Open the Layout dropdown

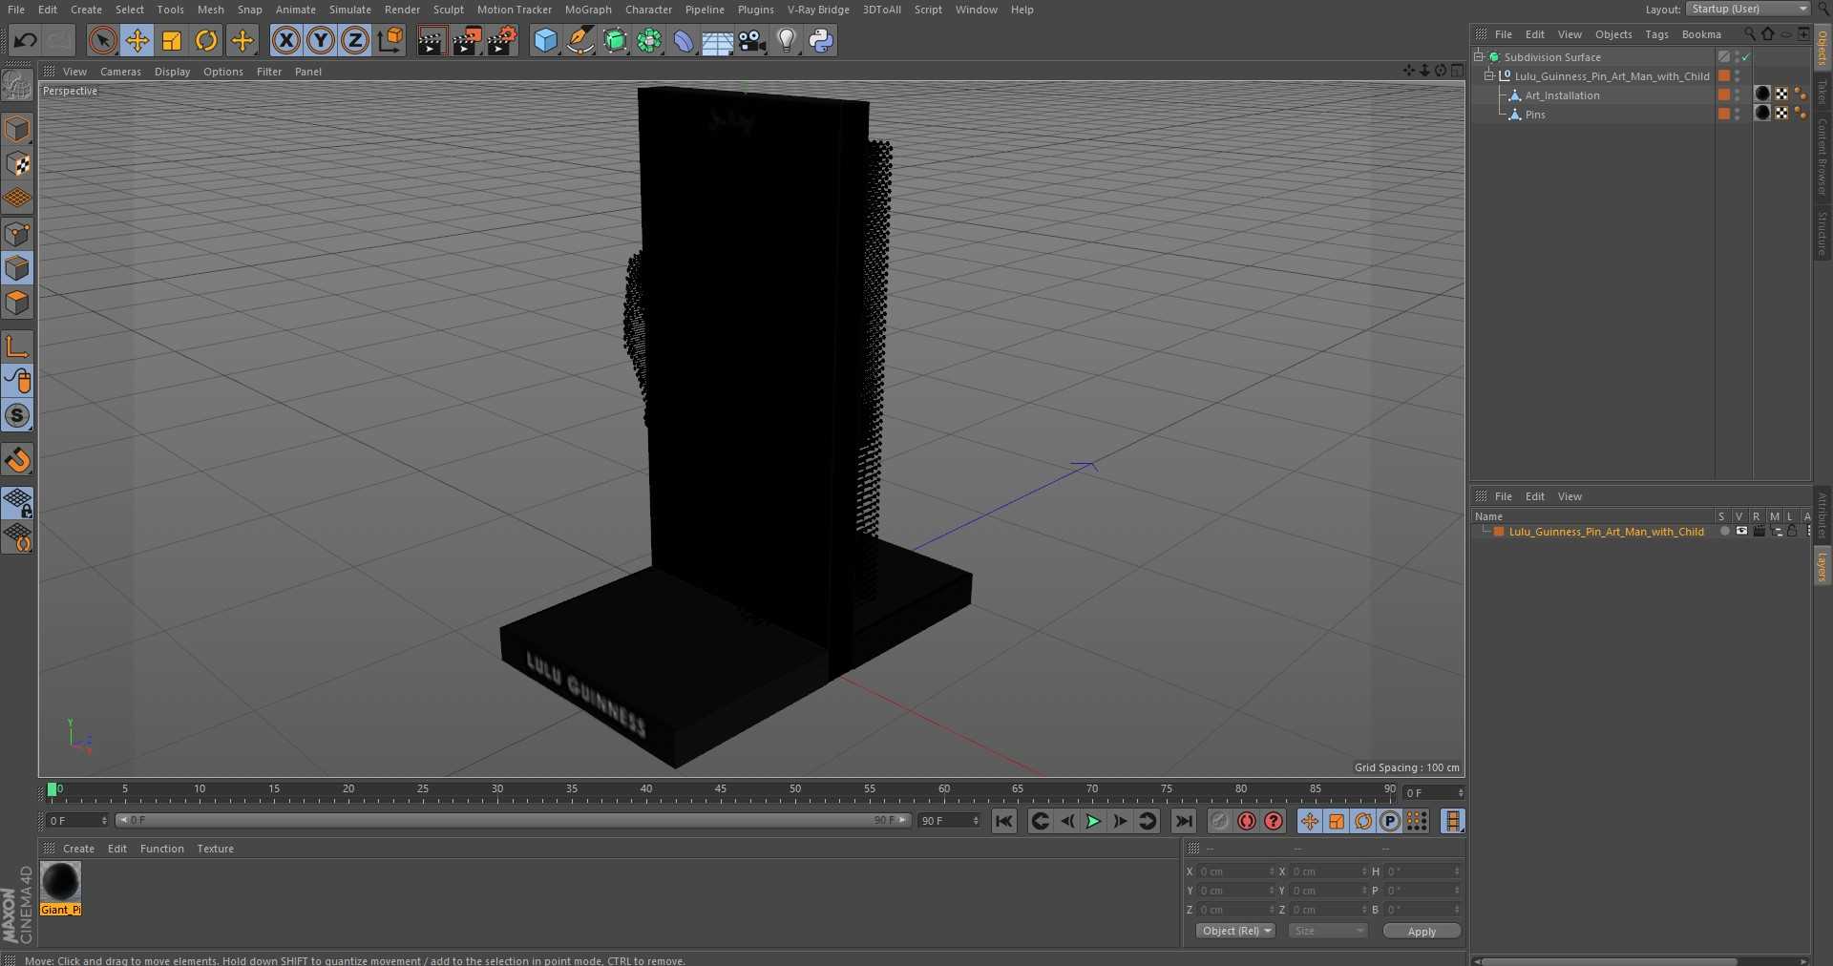pos(1748,9)
